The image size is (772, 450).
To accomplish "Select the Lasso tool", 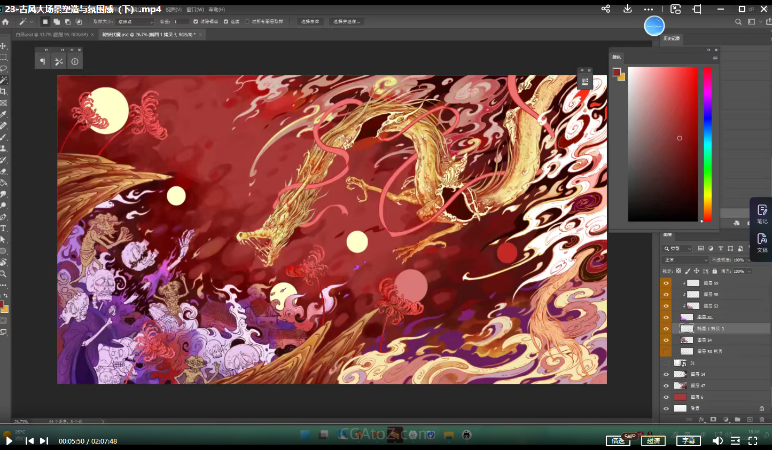I will point(3,68).
